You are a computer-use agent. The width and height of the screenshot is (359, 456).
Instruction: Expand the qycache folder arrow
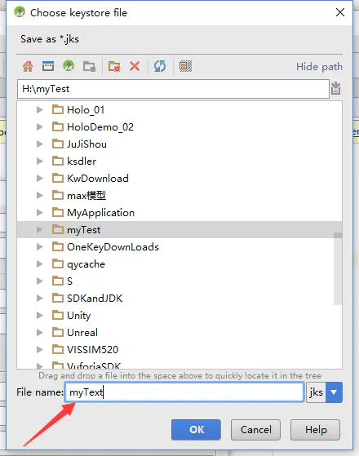[39, 264]
